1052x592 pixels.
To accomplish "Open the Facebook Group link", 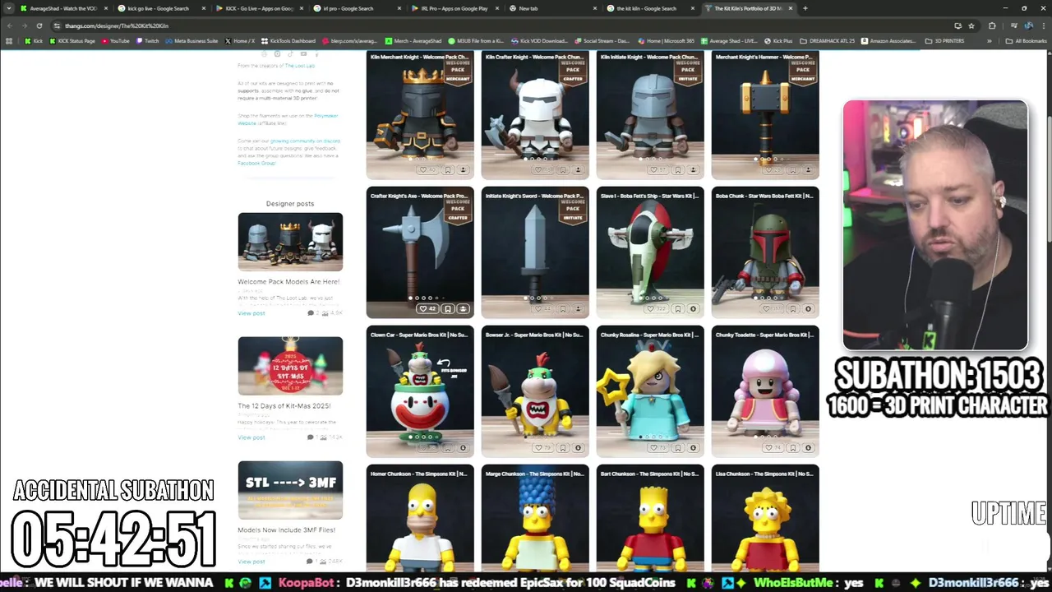I will coord(256,163).
